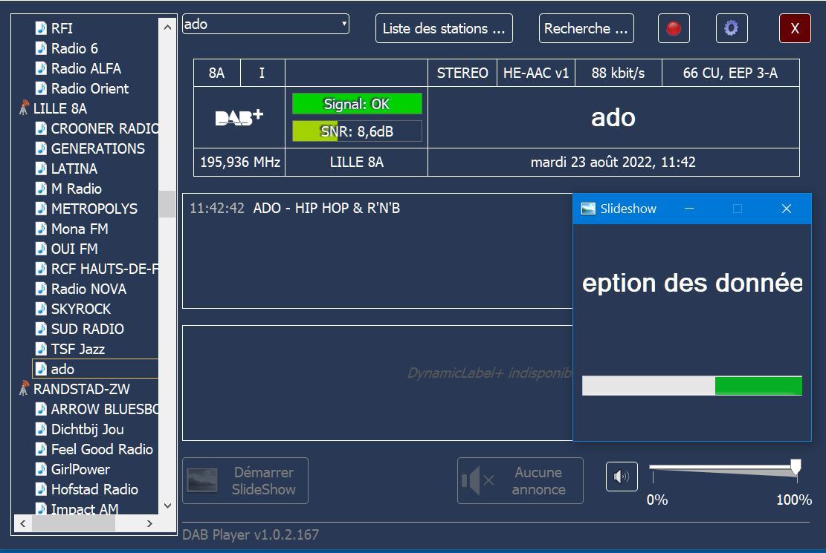This screenshot has height=553, width=826.
Task: Click the Slideshow green progress bar
Action: (692, 386)
